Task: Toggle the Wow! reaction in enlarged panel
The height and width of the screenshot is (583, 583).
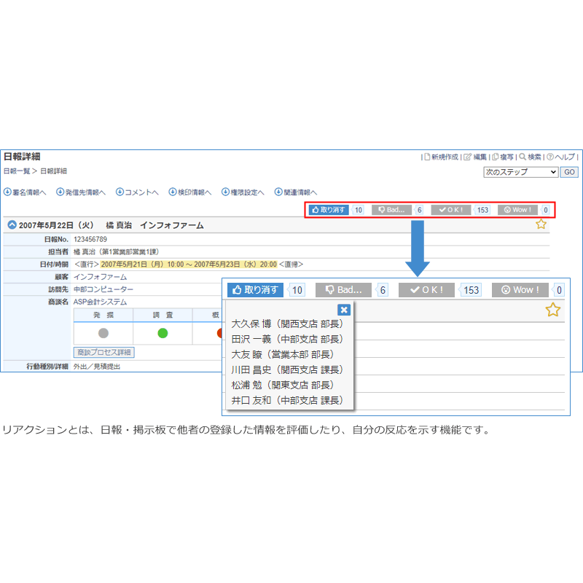Action: tap(520, 290)
